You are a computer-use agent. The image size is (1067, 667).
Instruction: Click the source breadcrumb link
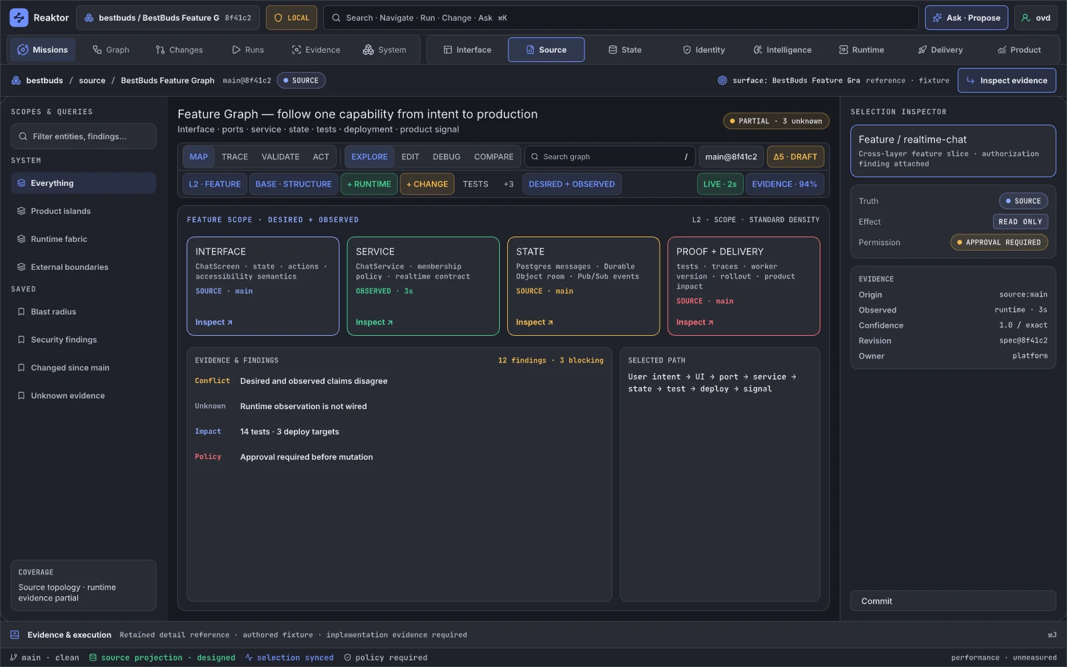(x=92, y=81)
